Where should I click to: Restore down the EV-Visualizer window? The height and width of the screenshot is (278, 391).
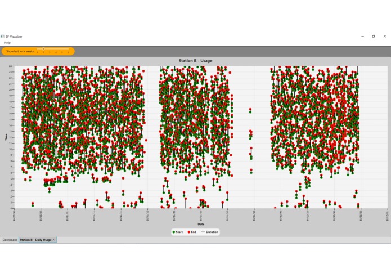pos(374,37)
